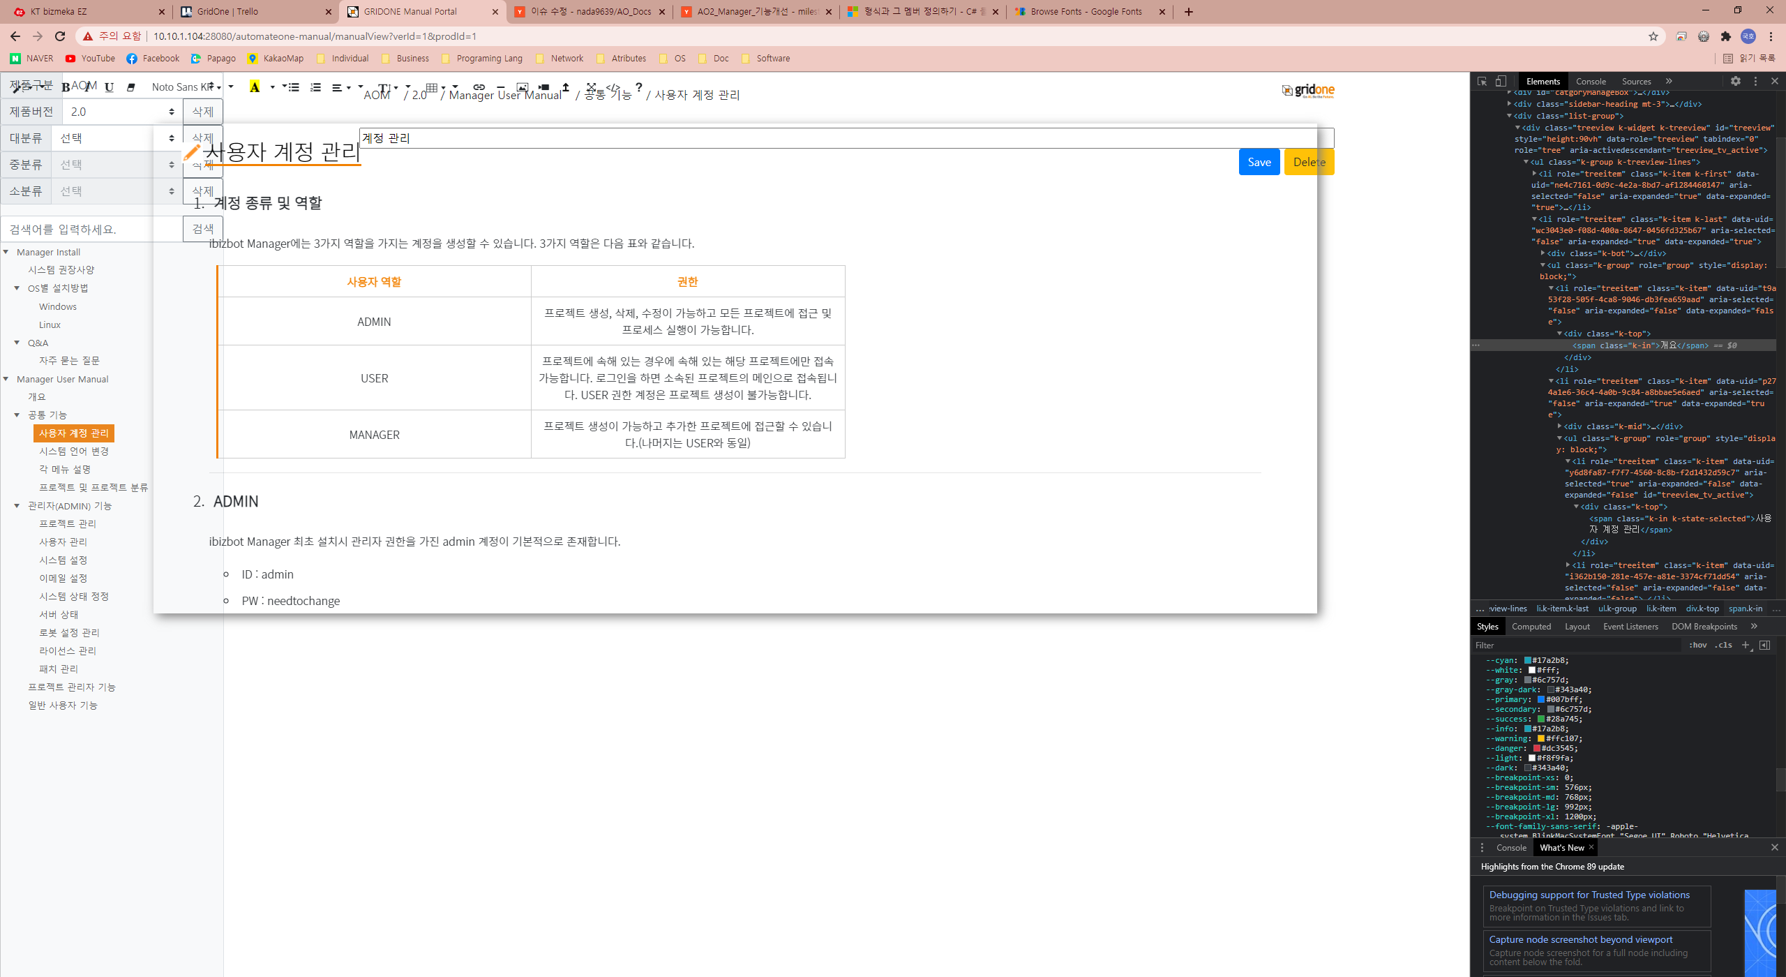This screenshot has width=1786, height=977.
Task: Click the help question mark icon
Action: coord(638,87)
